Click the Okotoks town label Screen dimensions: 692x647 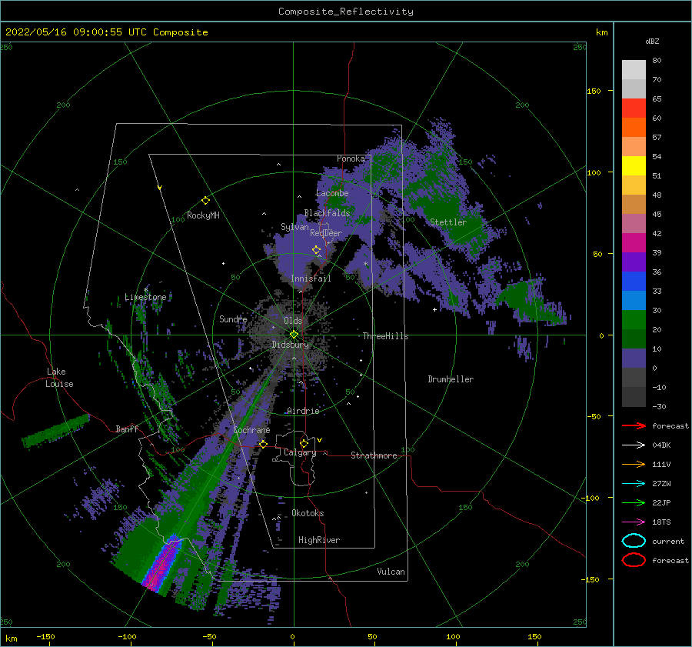pos(308,513)
